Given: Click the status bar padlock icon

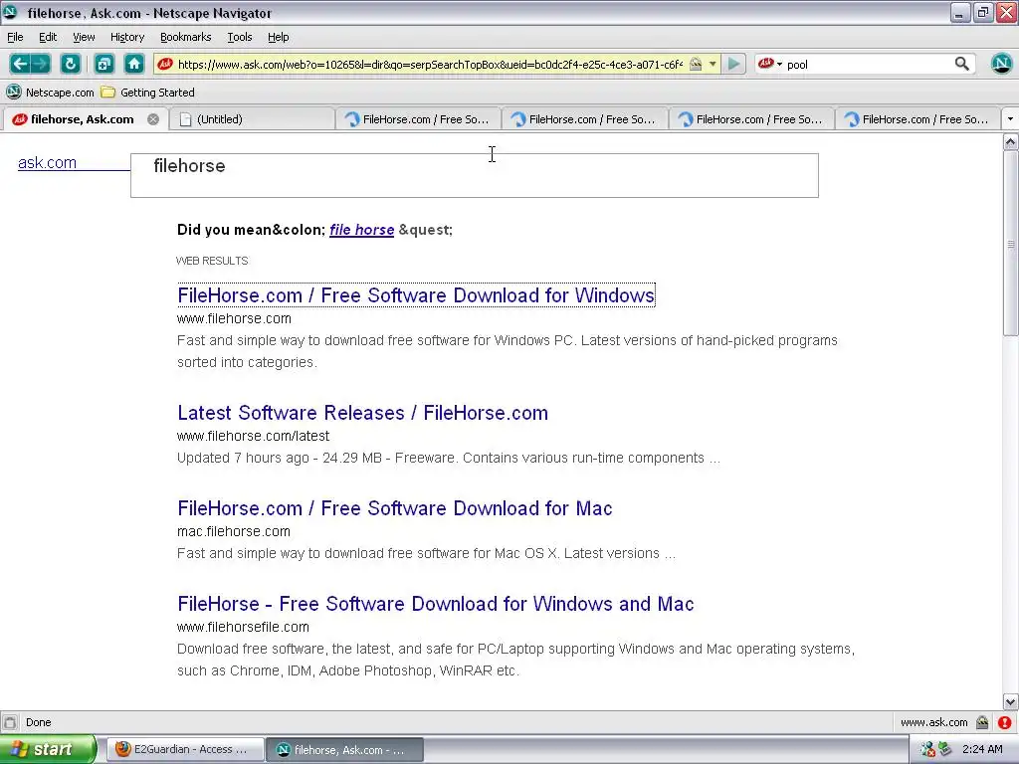Looking at the screenshot, I should click(982, 722).
